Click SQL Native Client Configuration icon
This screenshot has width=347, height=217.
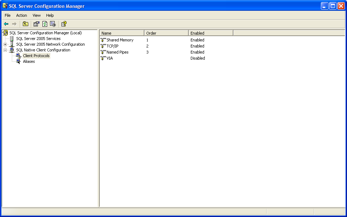pos(12,50)
